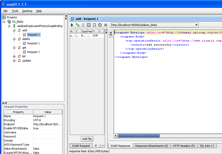
Task: Collapse the add operation node
Action: 14,30
